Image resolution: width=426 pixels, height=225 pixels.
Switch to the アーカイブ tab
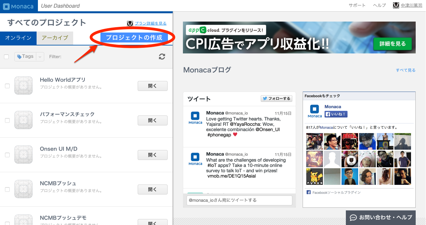[55, 38]
